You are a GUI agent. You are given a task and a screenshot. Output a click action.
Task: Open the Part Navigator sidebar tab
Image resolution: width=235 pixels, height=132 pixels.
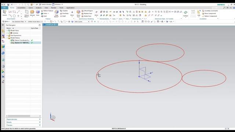(x=3, y=41)
